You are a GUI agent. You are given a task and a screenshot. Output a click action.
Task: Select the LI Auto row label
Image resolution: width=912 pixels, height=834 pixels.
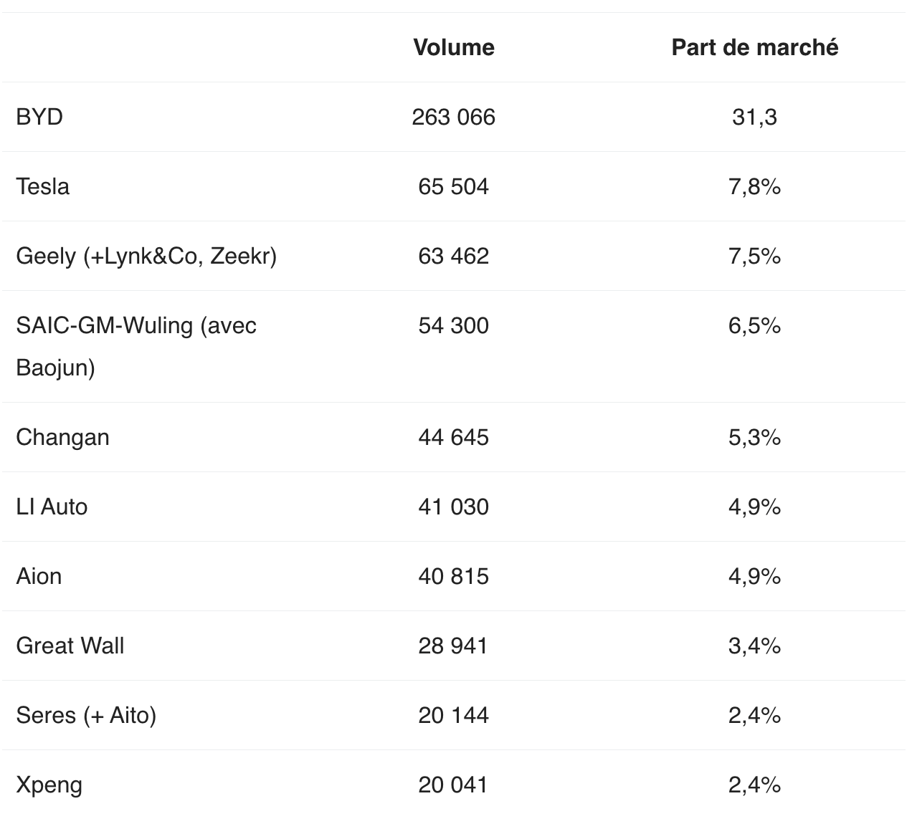coord(52,507)
